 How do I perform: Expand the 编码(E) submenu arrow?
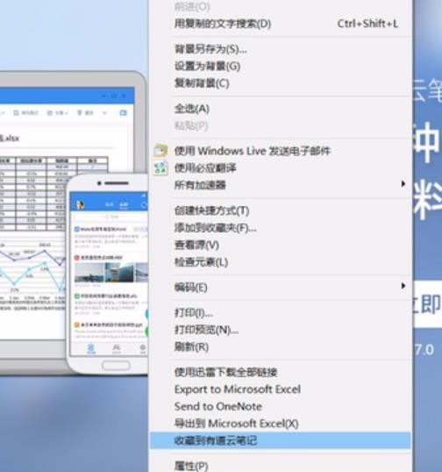pyautogui.click(x=403, y=286)
